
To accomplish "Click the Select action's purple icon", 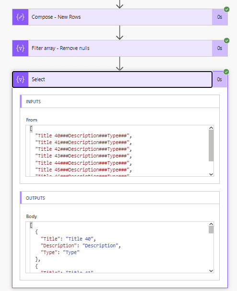I will tap(21, 79).
